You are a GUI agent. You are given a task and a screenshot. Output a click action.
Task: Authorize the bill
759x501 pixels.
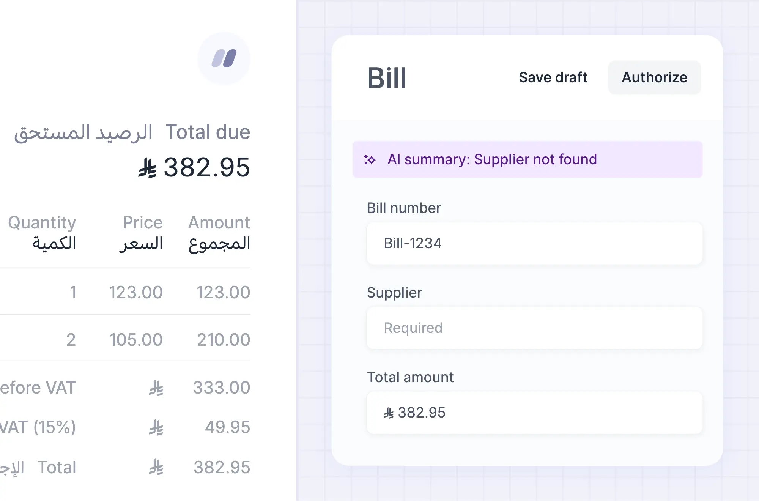pyautogui.click(x=655, y=77)
